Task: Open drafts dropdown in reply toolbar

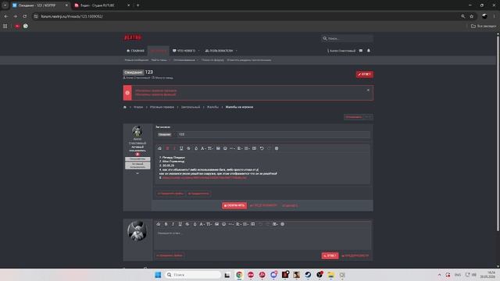Action: pos(275,224)
